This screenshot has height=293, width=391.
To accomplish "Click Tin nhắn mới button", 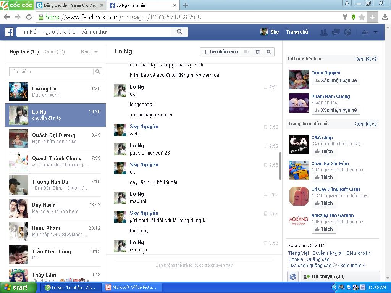I will tap(221, 52).
